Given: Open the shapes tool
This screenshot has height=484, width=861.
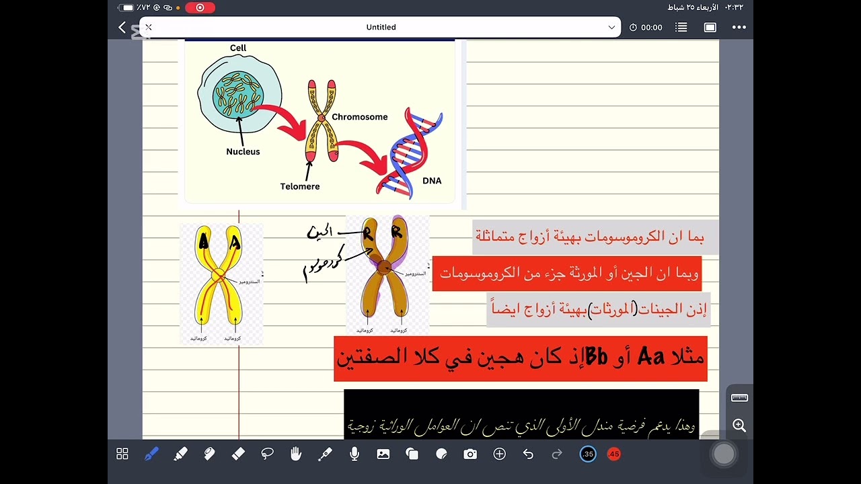Looking at the screenshot, I should click(412, 454).
